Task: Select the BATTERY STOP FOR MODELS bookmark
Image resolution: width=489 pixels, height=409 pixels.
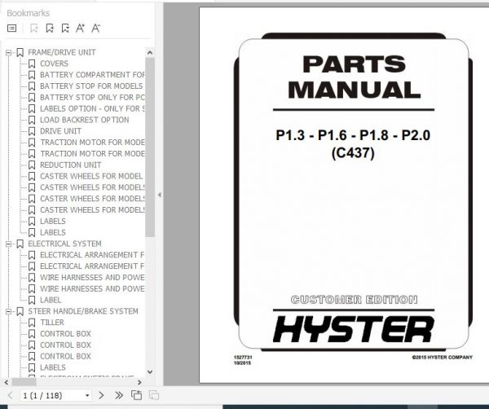Action: [91, 86]
